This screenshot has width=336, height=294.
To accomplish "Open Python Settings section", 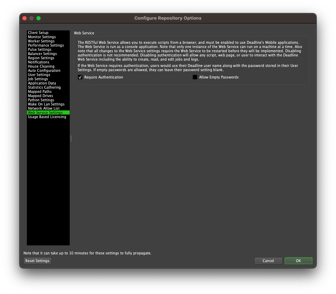I will point(40,100).
